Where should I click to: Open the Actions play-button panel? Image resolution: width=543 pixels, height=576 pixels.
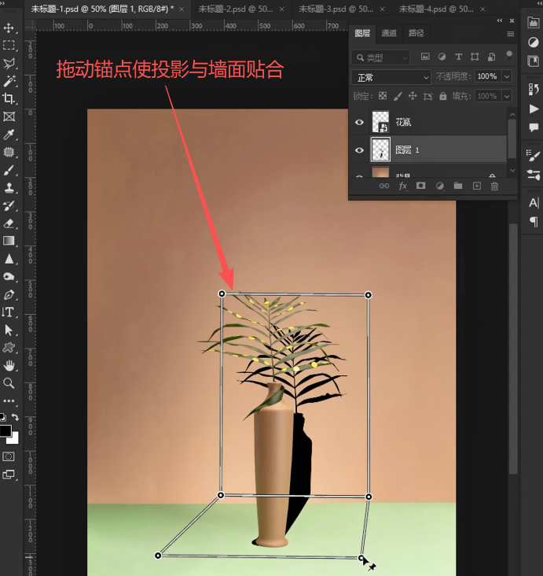(534, 109)
